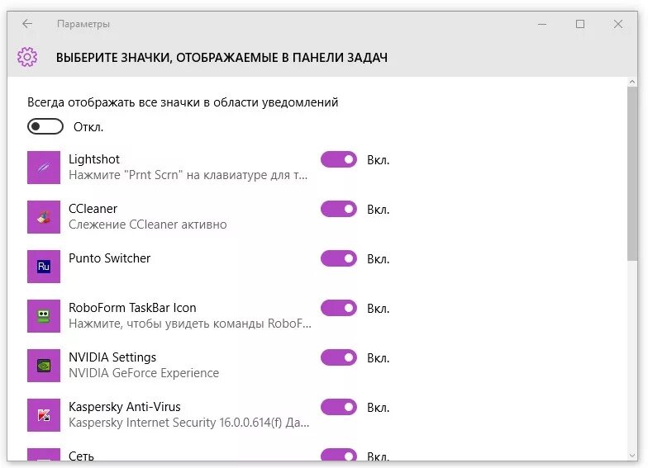The width and height of the screenshot is (648, 468).
Task: Minimize the Параметры window
Action: [x=542, y=24]
